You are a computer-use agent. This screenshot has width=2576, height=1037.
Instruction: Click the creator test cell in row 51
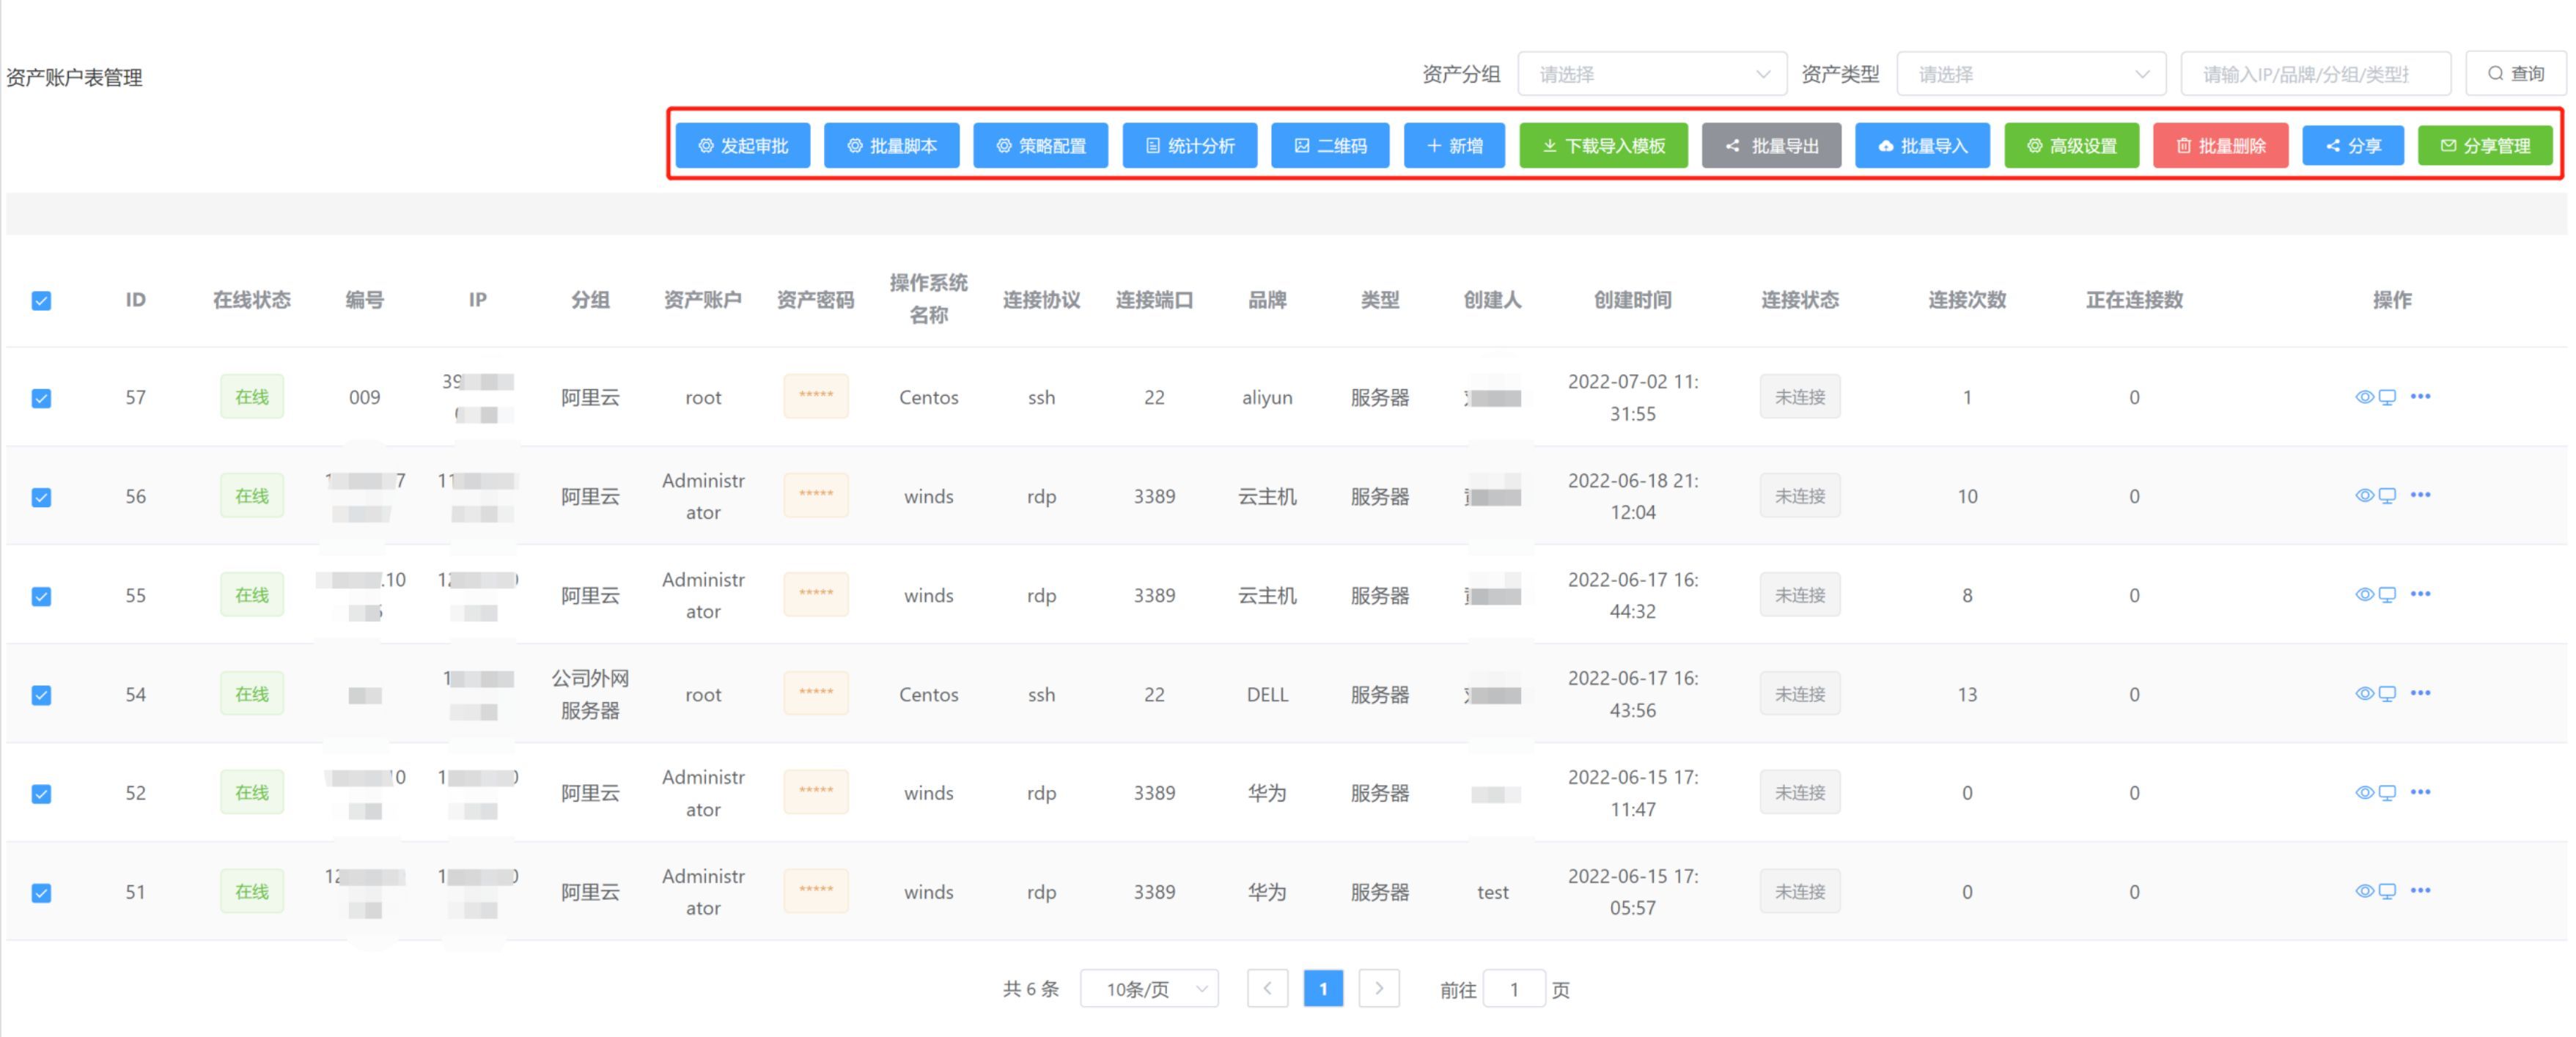click(1493, 891)
